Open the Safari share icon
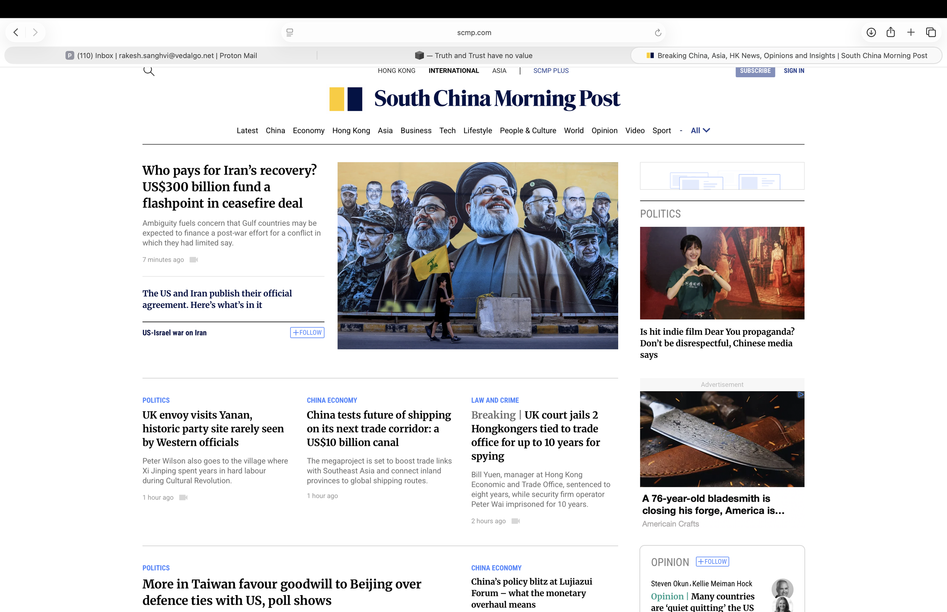Screen dimensions: 947x612 click(x=891, y=32)
